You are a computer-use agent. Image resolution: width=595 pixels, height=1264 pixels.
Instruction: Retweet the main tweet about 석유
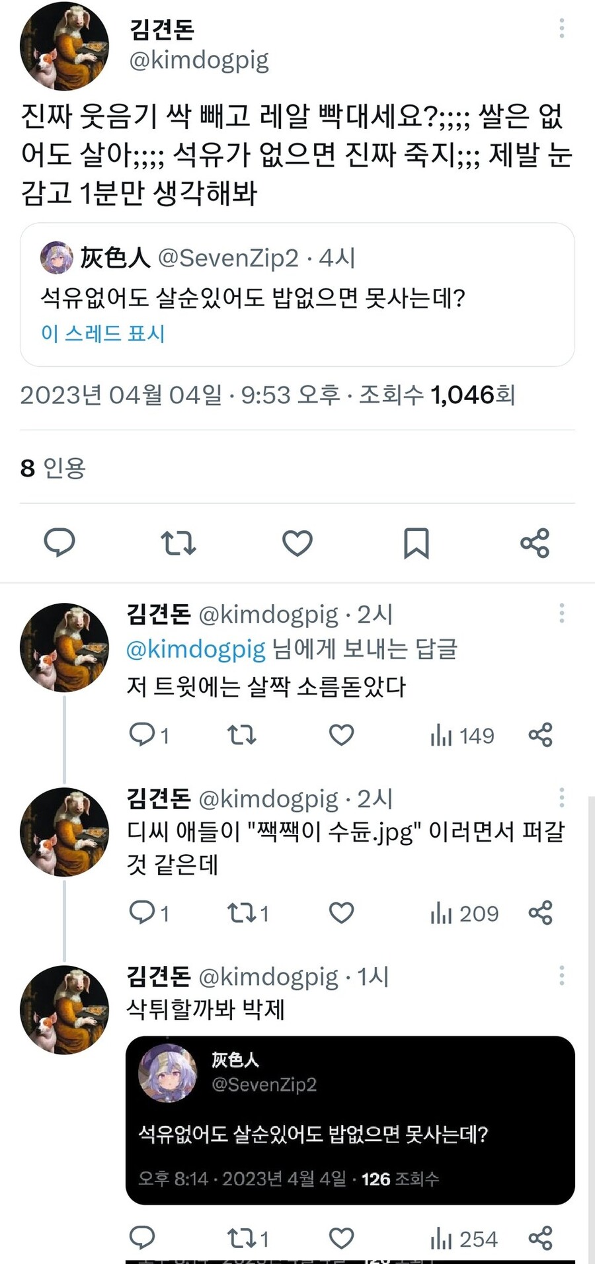pos(178,543)
